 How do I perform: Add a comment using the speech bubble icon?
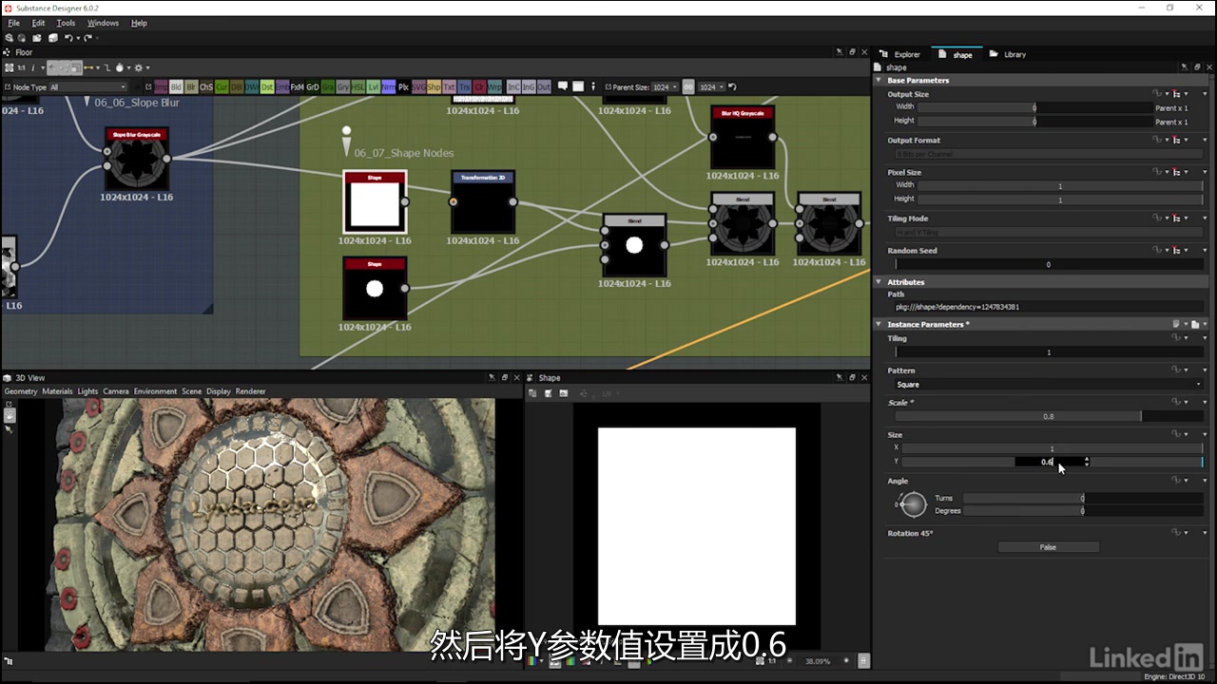point(562,86)
